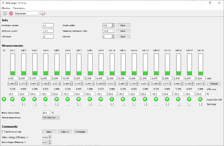Click the Cell 10 green input indicator
Screen dimensions: 224x146
(x=112, y=99)
